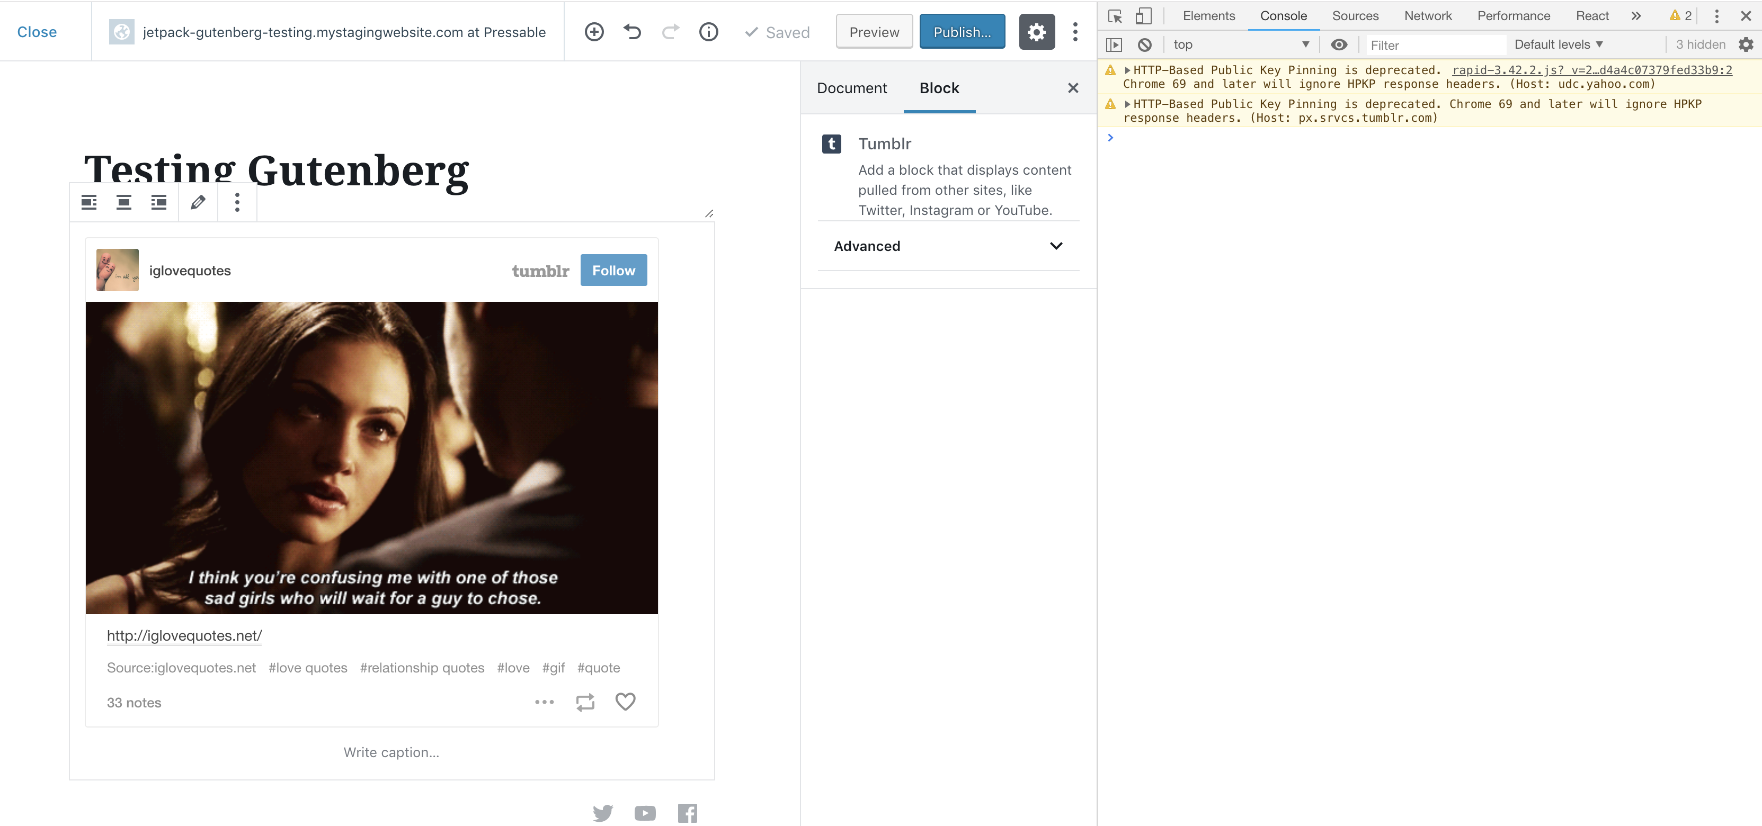The height and width of the screenshot is (826, 1762).
Task: Click the Undo arrow icon
Action: click(632, 32)
